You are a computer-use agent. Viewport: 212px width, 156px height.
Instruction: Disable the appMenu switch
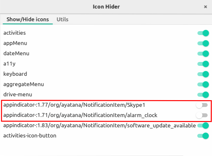coord(203,43)
